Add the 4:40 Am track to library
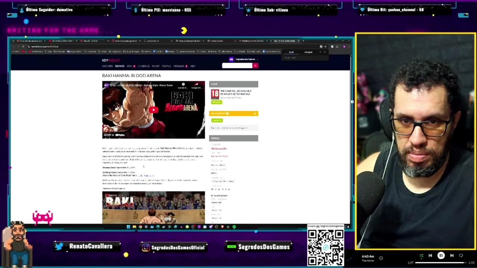Image resolution: width=477 pixels, height=268 pixels. pyautogui.click(x=381, y=258)
